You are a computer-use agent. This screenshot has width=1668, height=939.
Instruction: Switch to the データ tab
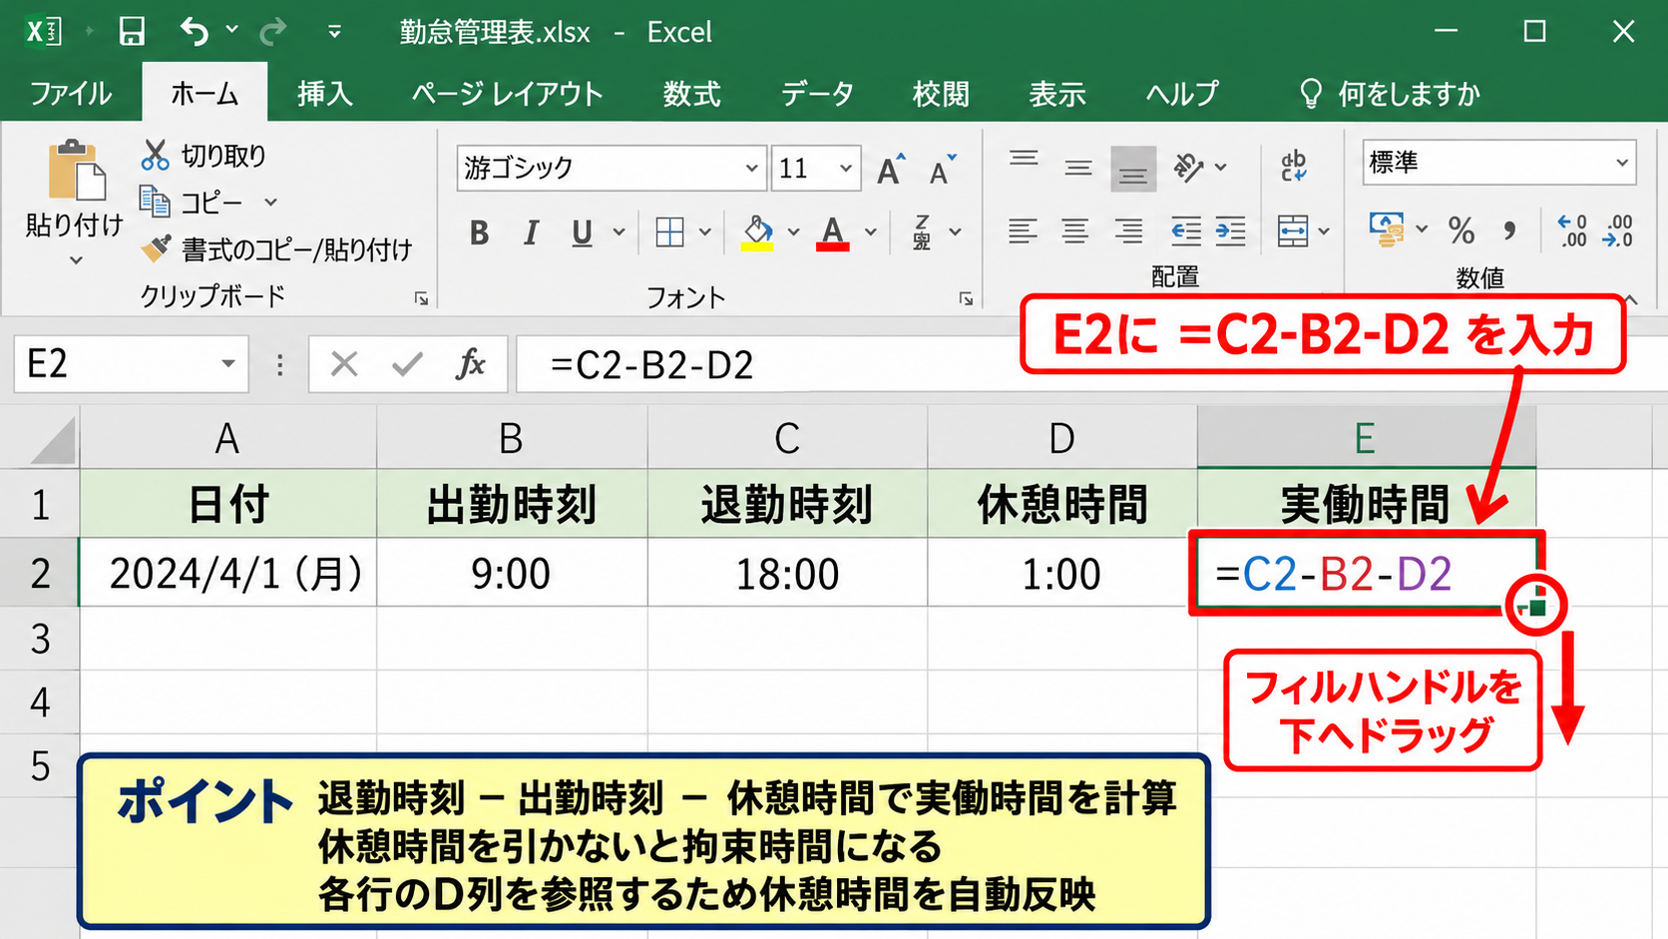click(x=816, y=94)
